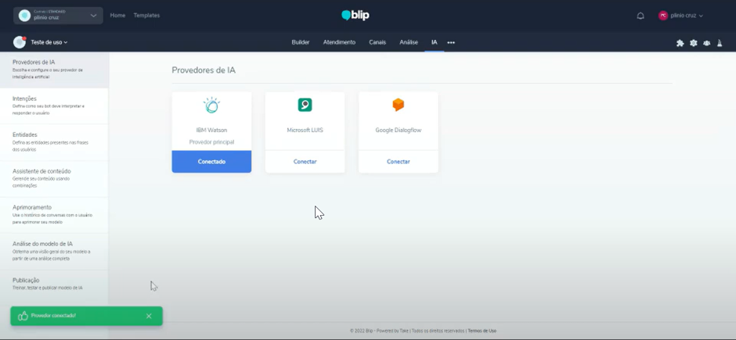Viewport: 736px width, 340px height.
Task: Open the team members icon
Action: 706,43
